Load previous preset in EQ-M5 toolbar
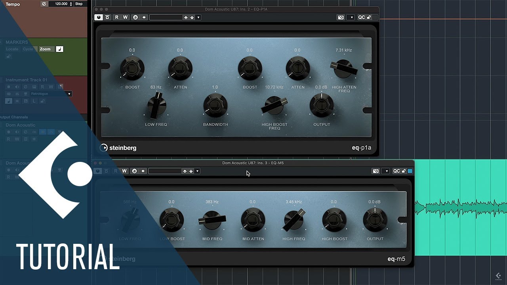 [184, 171]
